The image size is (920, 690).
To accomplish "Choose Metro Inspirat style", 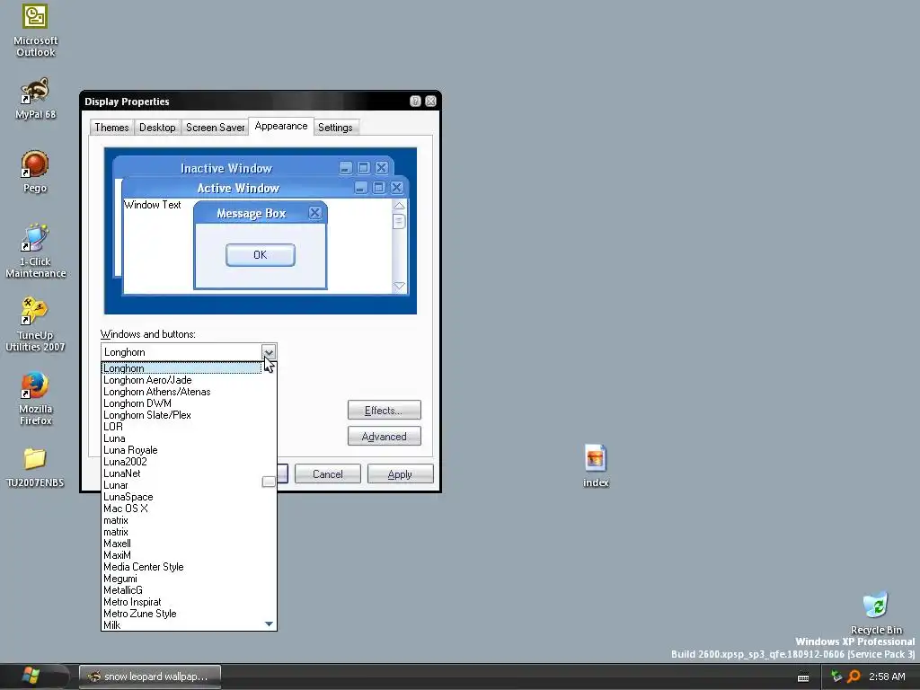I will 181,602.
